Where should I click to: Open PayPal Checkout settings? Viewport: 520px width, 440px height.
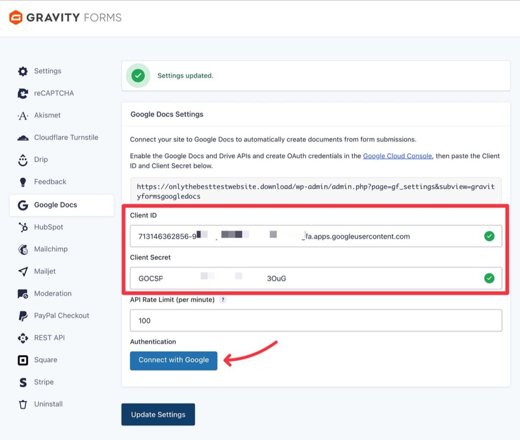[61, 316]
